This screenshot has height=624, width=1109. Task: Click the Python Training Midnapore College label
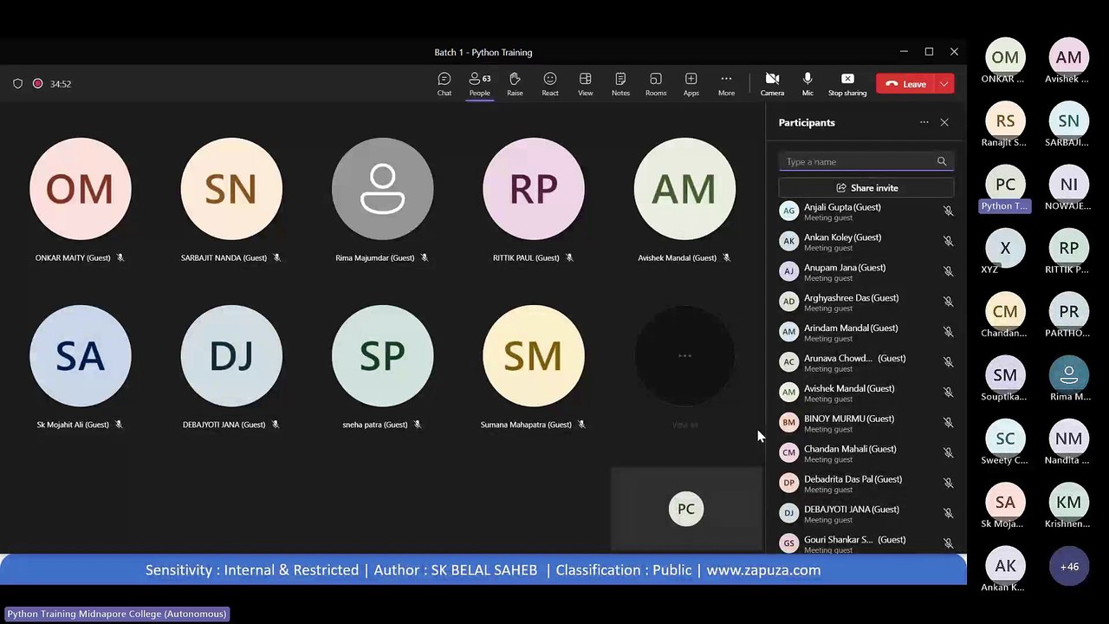[117, 614]
